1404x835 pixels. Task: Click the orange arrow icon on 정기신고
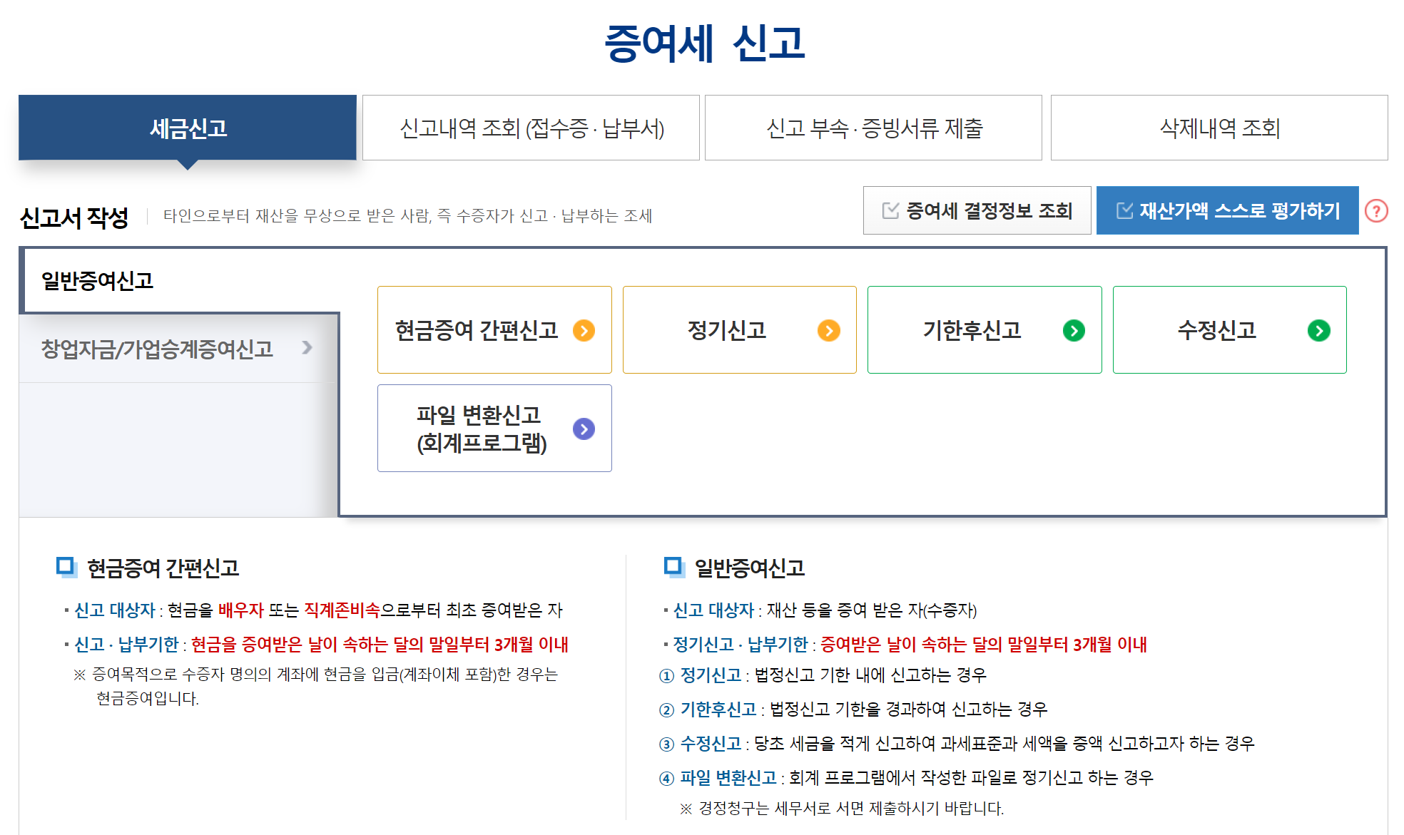pyautogui.click(x=828, y=329)
